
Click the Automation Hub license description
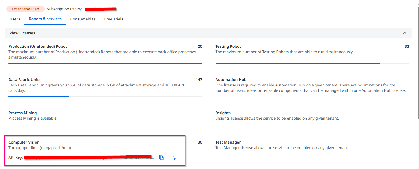click(310, 88)
